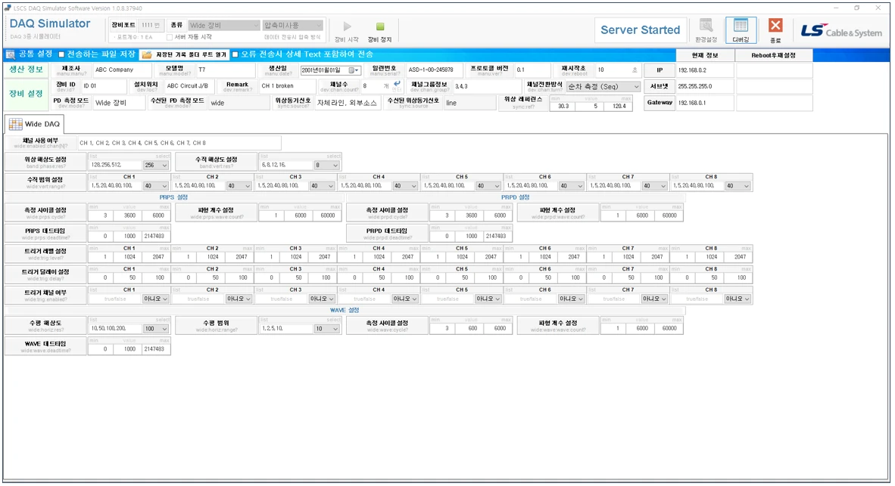Click the 현재 정보 column header
Viewport: 895px width, 486px height.
[x=705, y=55]
